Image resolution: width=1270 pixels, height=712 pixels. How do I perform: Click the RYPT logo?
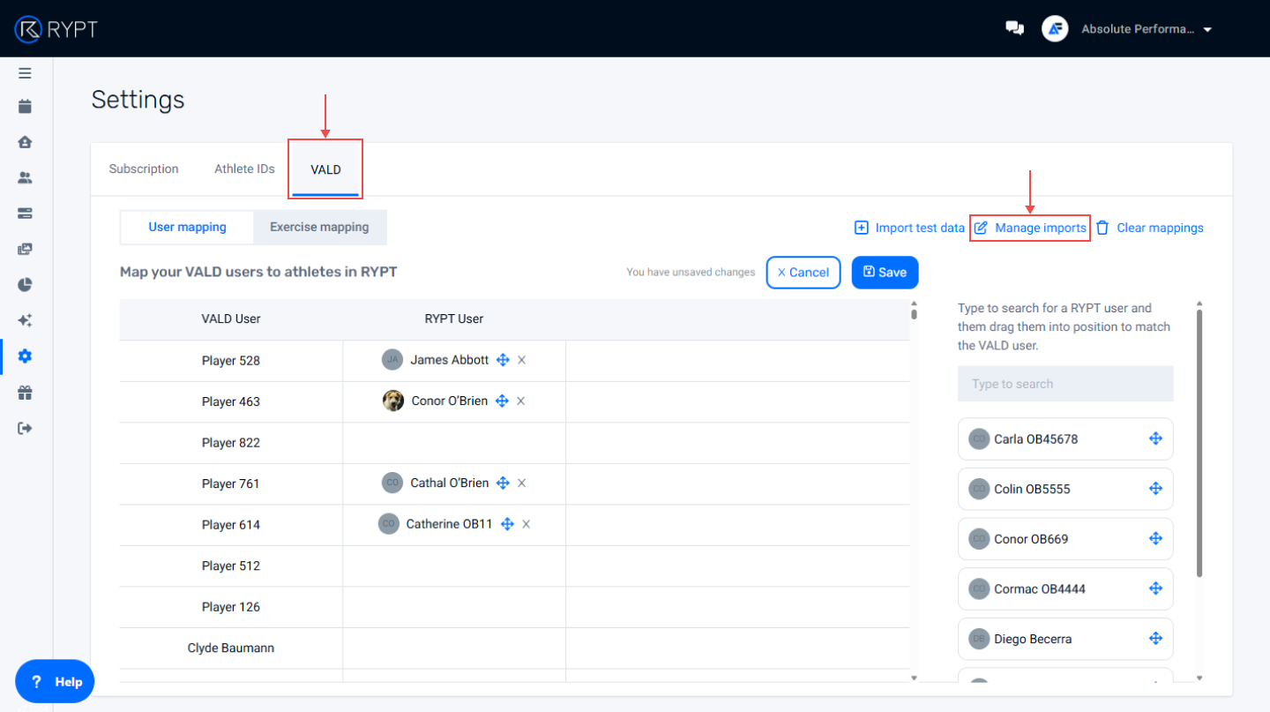tap(56, 28)
